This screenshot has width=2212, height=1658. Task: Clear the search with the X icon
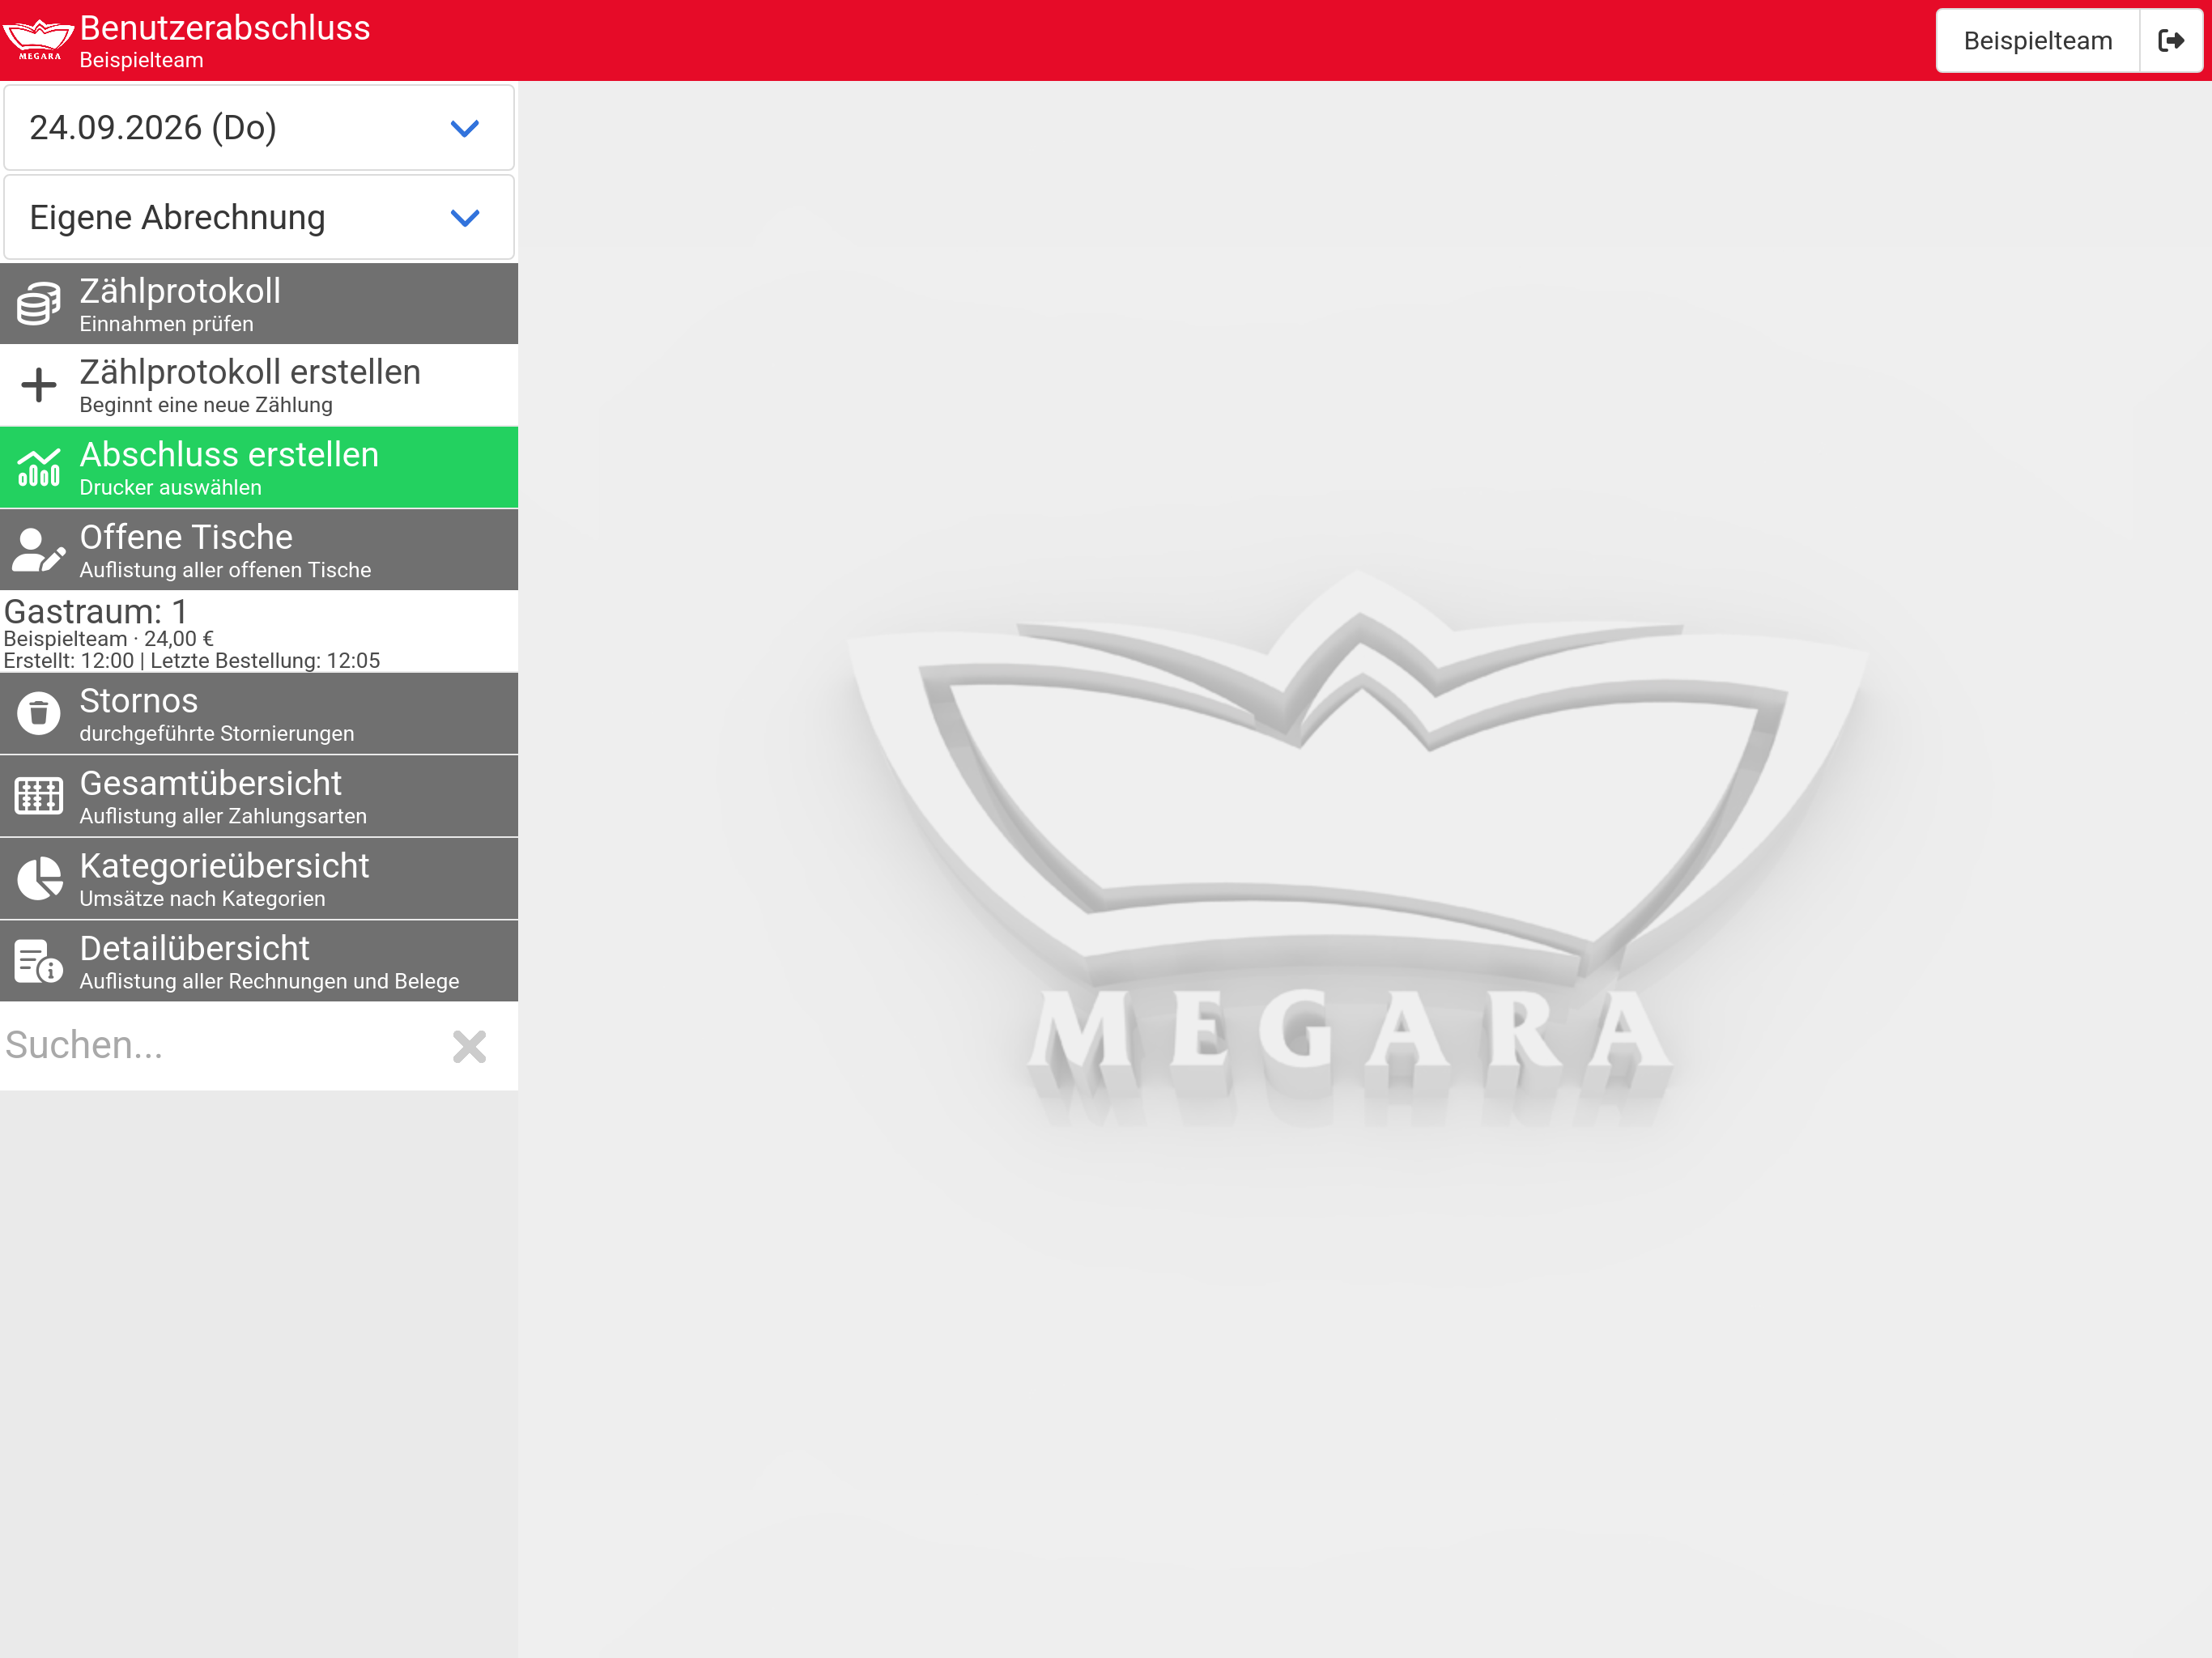pyautogui.click(x=469, y=1047)
